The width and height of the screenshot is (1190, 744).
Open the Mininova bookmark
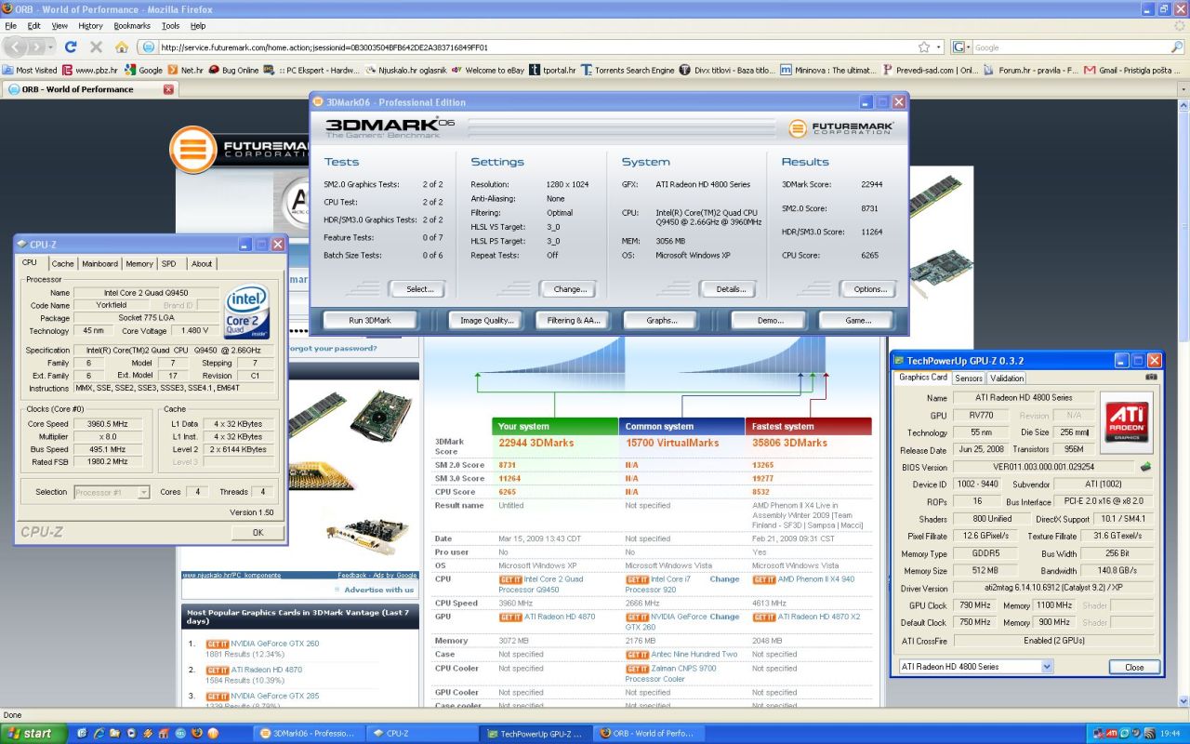827,70
